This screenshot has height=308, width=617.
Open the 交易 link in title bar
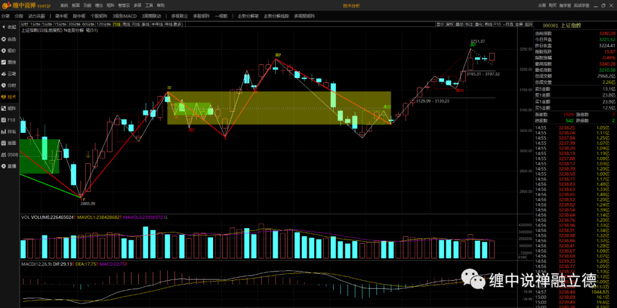[x=542, y=6]
